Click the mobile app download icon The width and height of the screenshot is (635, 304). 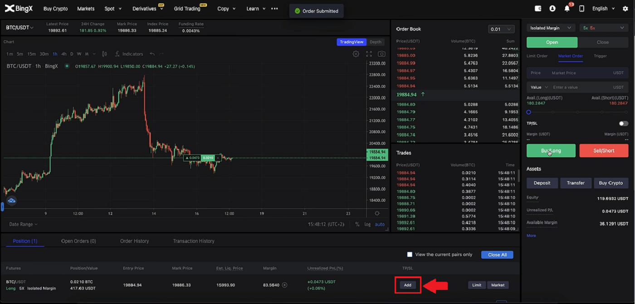[581, 8]
